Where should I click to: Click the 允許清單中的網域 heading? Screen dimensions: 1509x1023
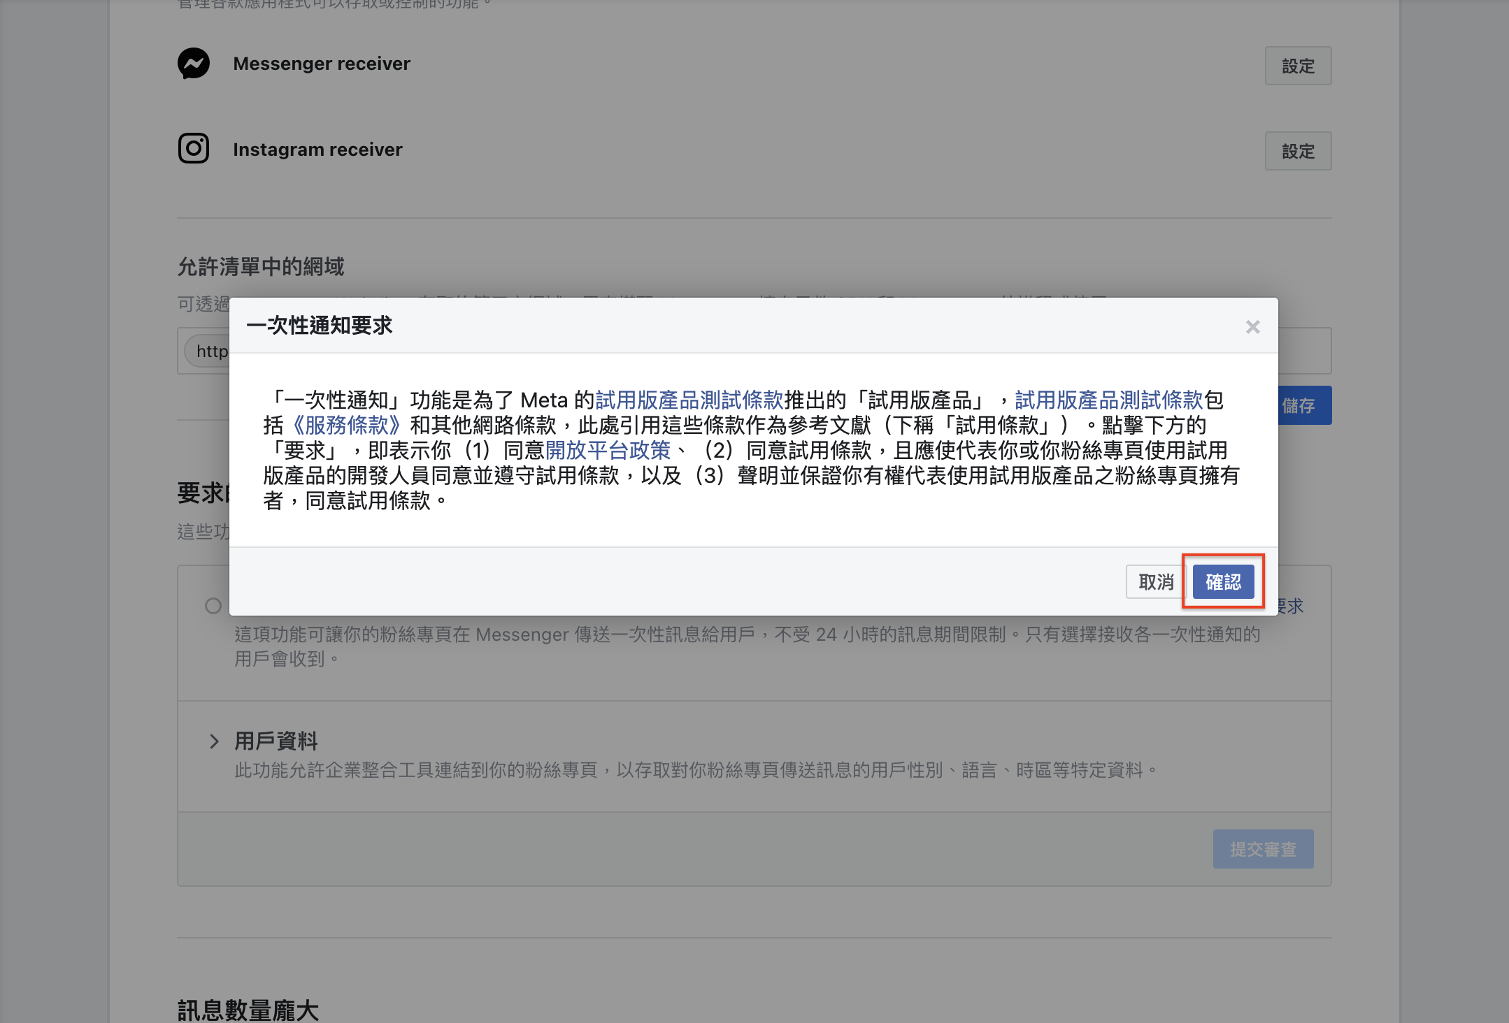[x=261, y=266]
